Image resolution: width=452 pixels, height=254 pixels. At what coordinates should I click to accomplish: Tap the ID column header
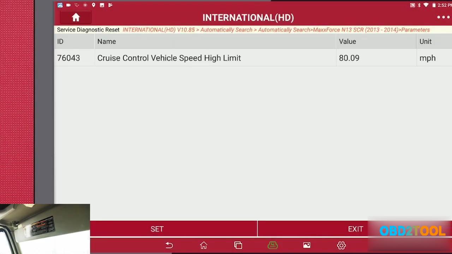coord(60,42)
